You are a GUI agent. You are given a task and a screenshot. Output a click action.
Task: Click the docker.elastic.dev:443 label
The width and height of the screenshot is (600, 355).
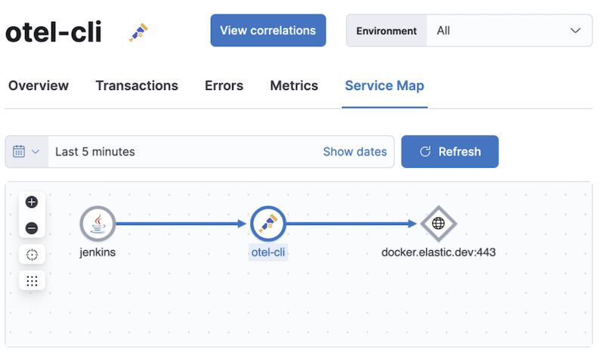(x=438, y=252)
